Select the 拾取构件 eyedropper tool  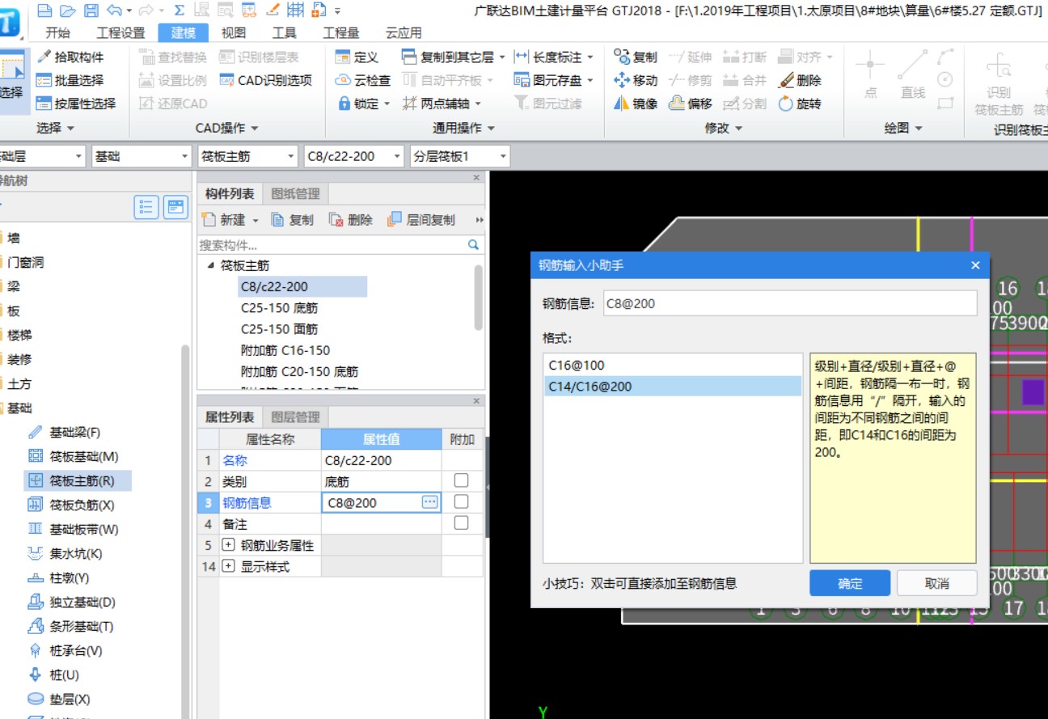point(70,57)
